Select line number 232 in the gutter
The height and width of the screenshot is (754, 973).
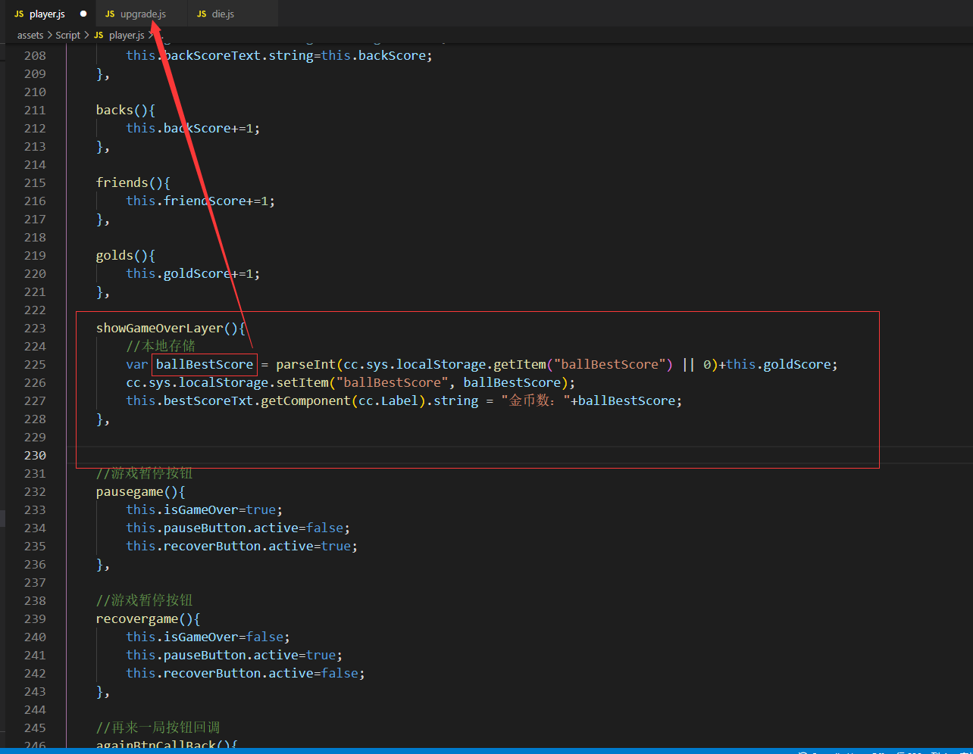click(x=35, y=491)
